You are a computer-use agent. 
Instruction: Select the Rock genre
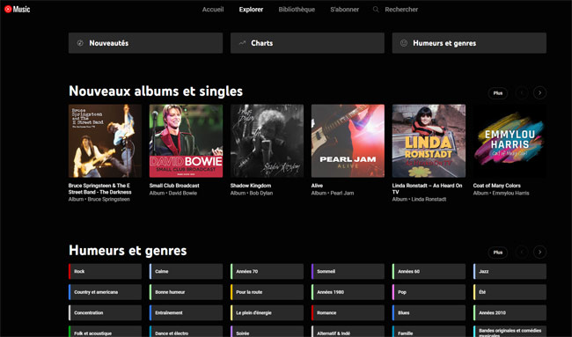coord(105,271)
